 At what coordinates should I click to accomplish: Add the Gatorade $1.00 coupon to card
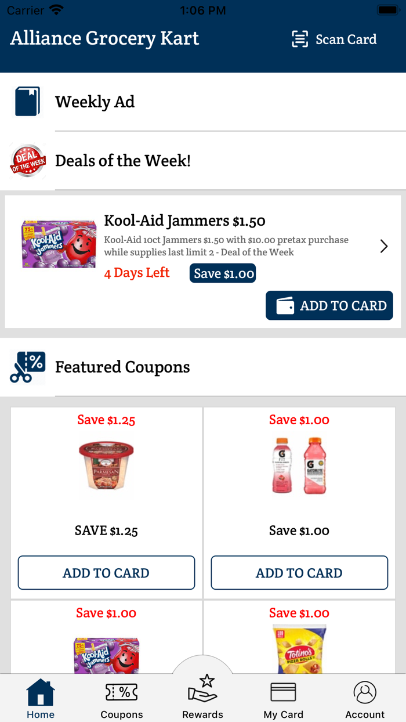[299, 573]
